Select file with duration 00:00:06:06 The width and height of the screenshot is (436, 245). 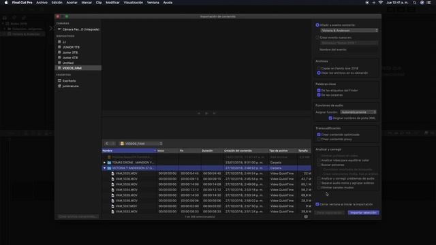[206, 201]
